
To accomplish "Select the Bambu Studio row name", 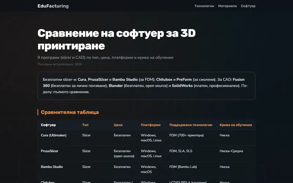I will 52,167.
